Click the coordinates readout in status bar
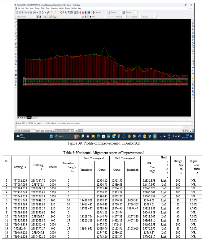206x241 pixels. [24, 131]
